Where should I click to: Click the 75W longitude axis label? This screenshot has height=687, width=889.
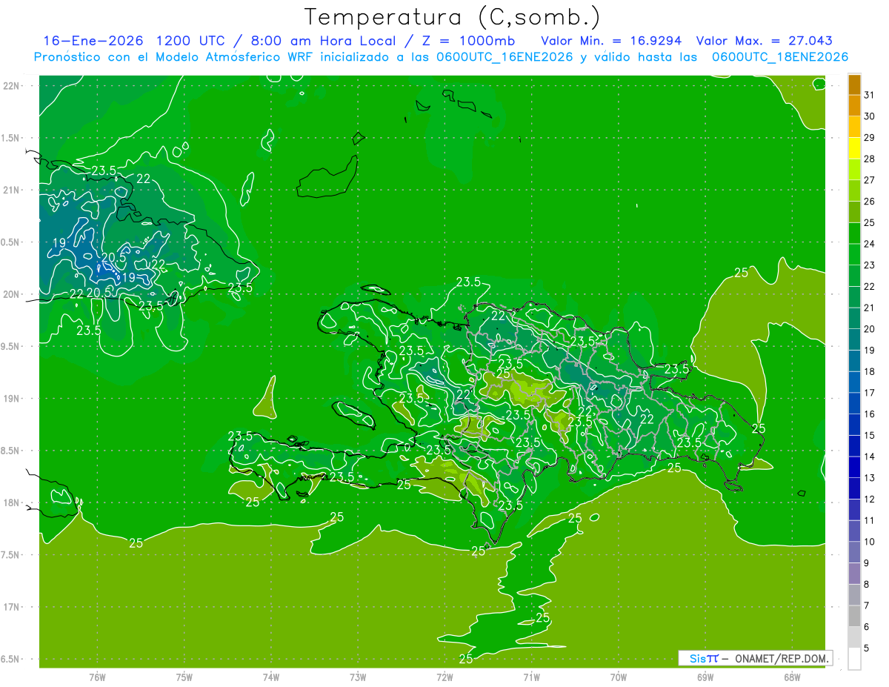pyautogui.click(x=184, y=677)
